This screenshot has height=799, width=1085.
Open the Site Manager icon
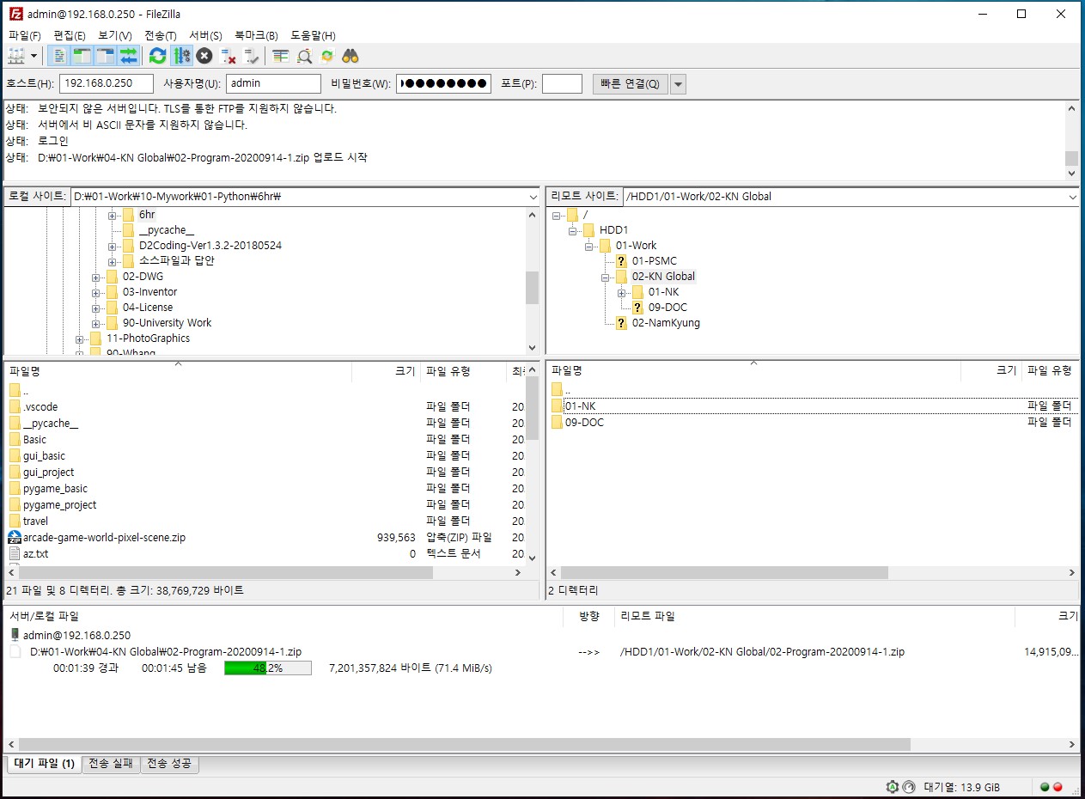(x=16, y=56)
